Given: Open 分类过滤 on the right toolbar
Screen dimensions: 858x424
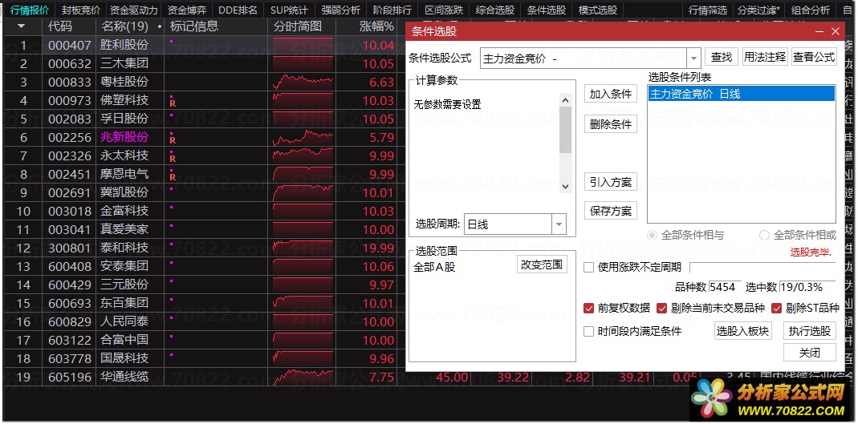Looking at the screenshot, I should (759, 10).
